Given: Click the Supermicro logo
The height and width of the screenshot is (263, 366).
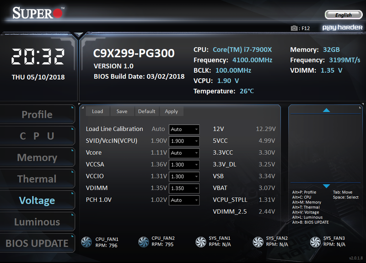Looking at the screenshot, I should point(38,13).
